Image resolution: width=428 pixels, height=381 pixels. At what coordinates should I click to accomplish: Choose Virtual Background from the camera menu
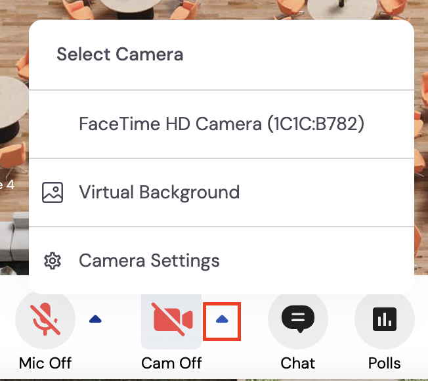[x=159, y=192]
